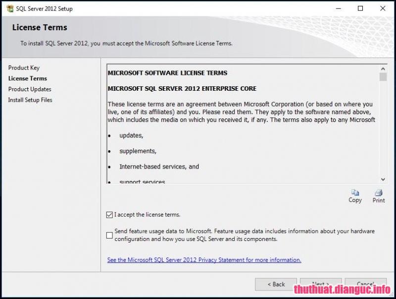Select Install Setup Files step in sidebar
Image resolution: width=396 pixels, height=299 pixels.
tap(30, 100)
